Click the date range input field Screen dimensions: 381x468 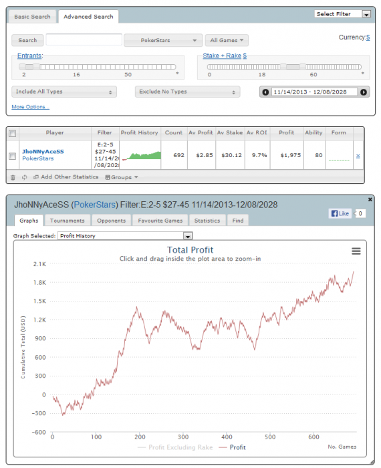pos(314,92)
